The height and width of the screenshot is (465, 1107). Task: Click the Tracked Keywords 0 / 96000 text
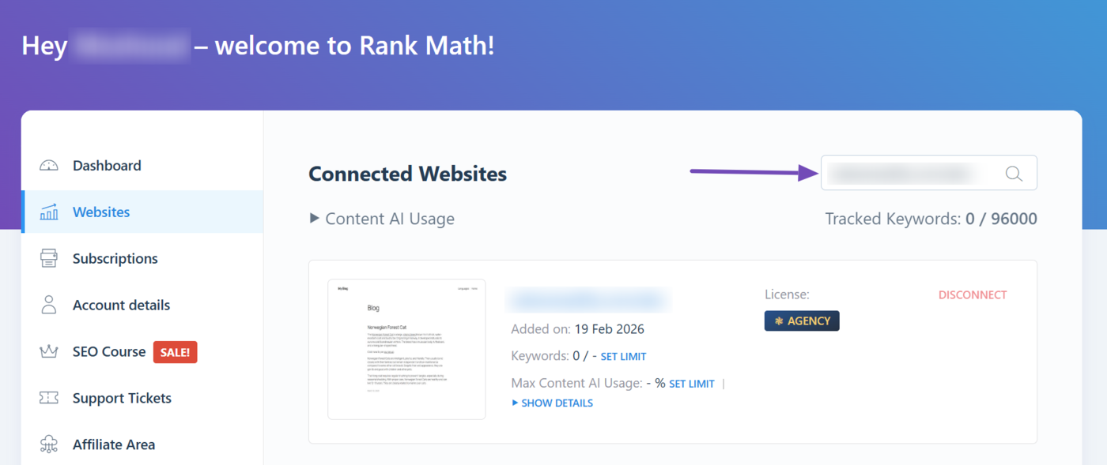931,219
